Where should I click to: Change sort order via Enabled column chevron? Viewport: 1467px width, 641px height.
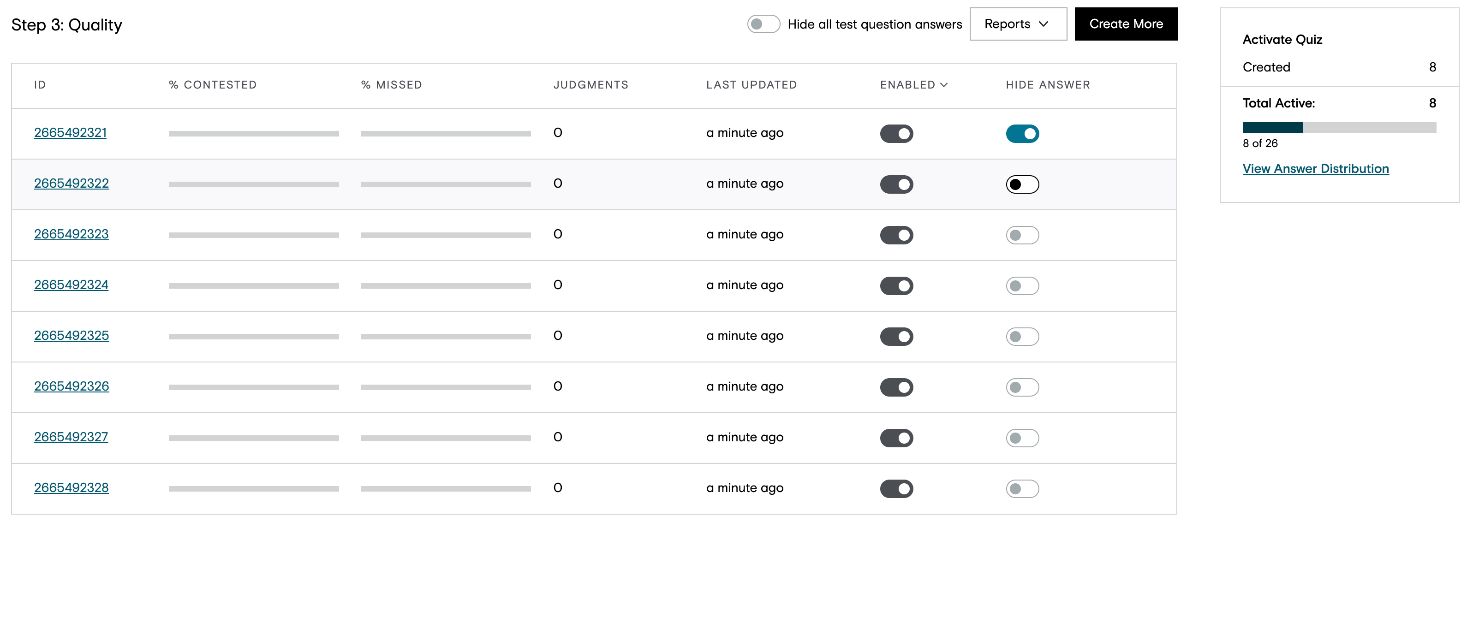coord(944,85)
